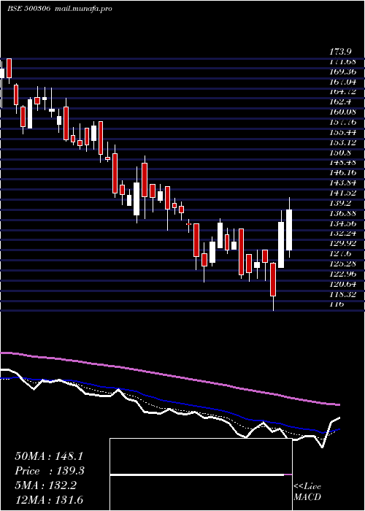Screen dimensions: 365x511
Task: Click the 139.2 price axis label
Action: point(340,203)
